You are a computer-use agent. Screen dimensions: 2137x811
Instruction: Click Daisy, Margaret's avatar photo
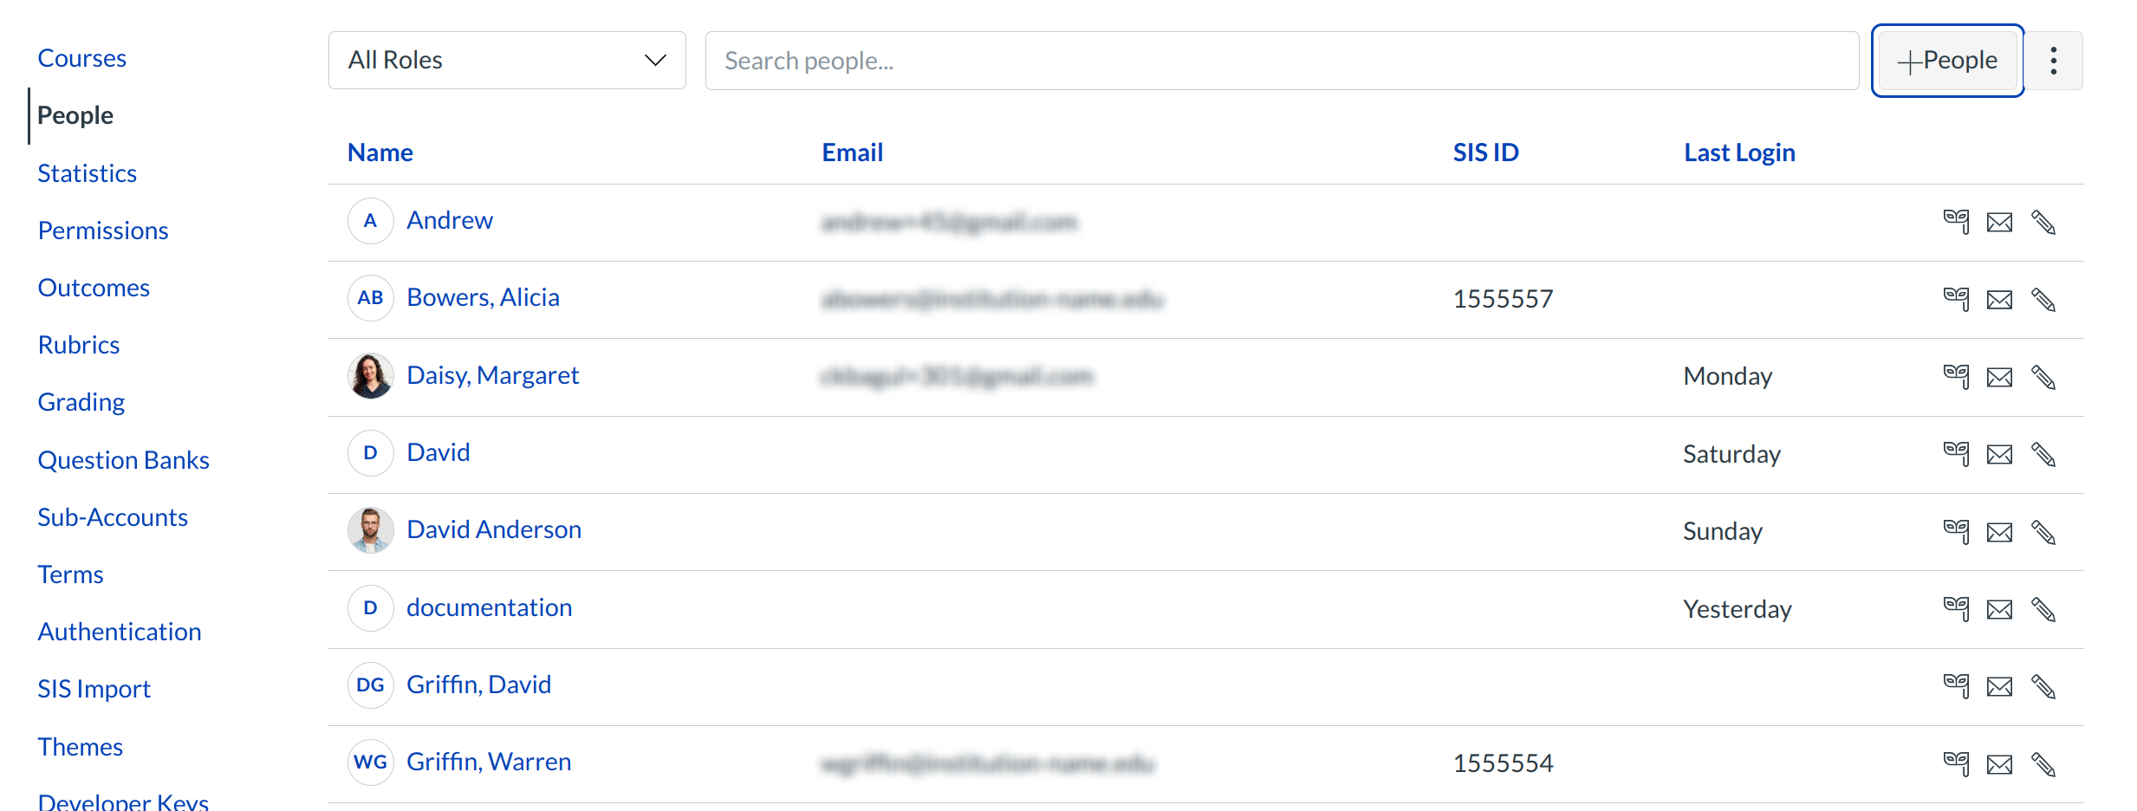point(370,375)
